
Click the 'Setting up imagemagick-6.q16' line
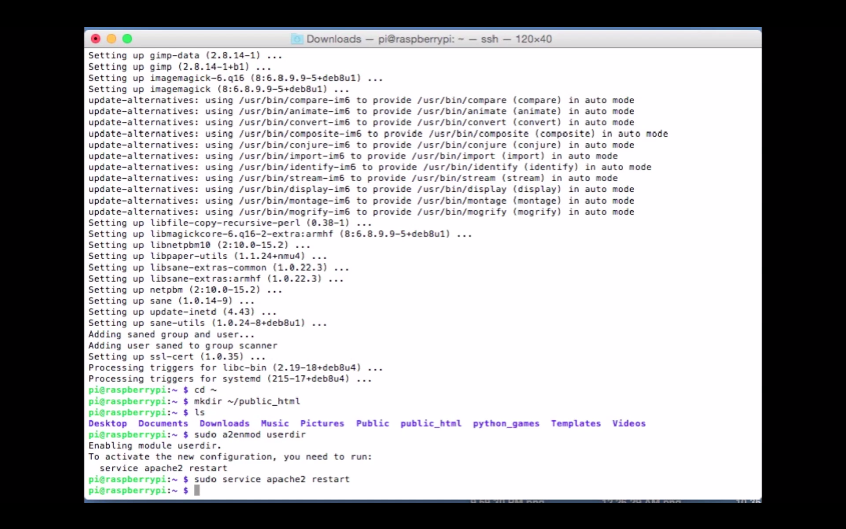(236, 78)
